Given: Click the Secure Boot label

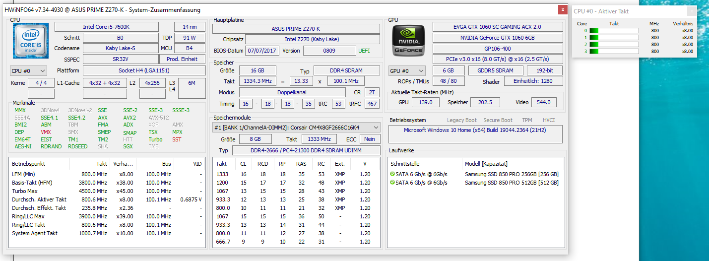Looking at the screenshot, I should tap(498, 120).
